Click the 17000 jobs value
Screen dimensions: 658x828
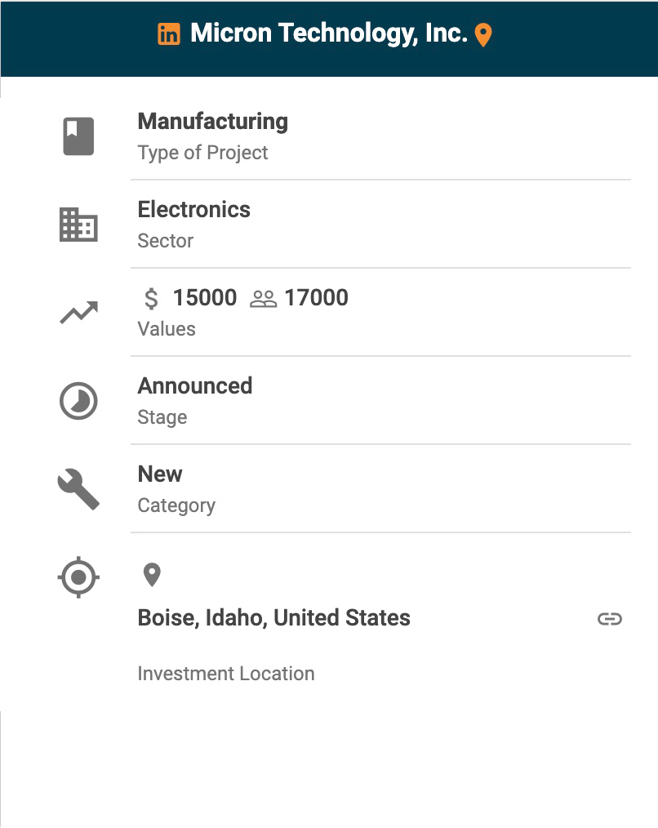click(x=316, y=298)
